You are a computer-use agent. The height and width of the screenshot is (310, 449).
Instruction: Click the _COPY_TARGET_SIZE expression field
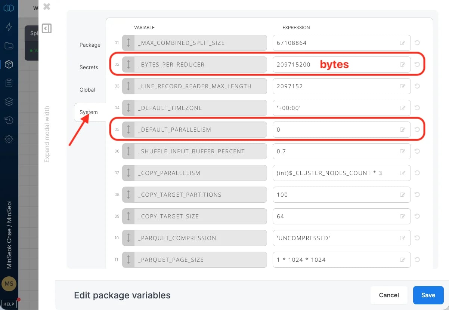(341, 217)
